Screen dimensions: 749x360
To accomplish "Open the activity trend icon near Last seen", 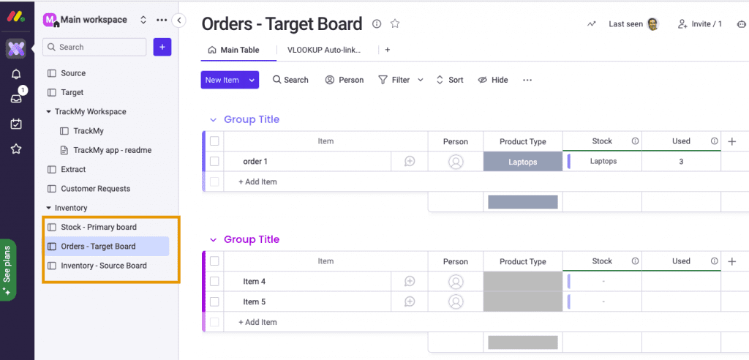I will 591,24.
